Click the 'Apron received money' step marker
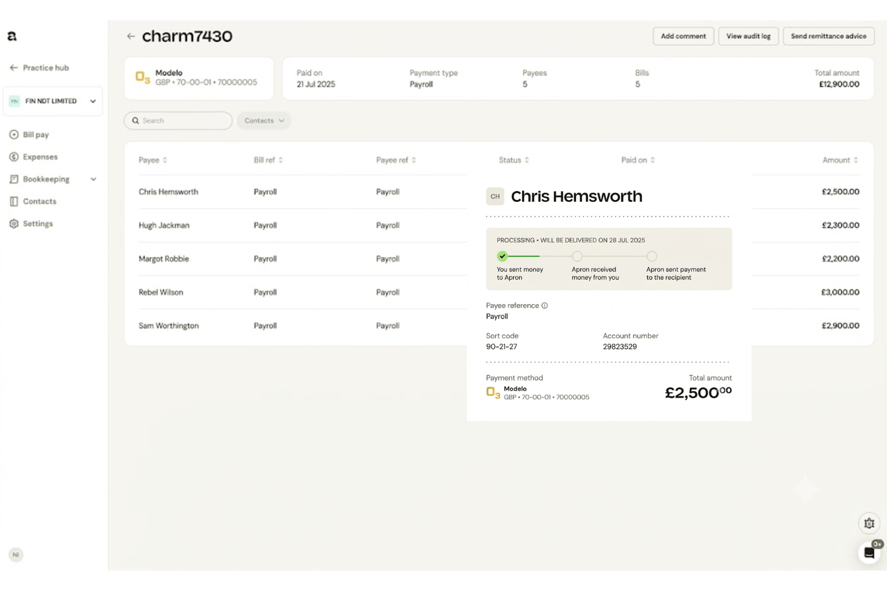The width and height of the screenshot is (887, 591). (x=577, y=256)
